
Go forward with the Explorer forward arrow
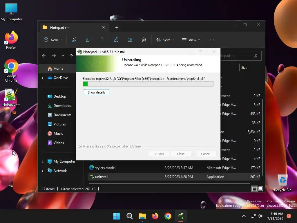(54, 56)
